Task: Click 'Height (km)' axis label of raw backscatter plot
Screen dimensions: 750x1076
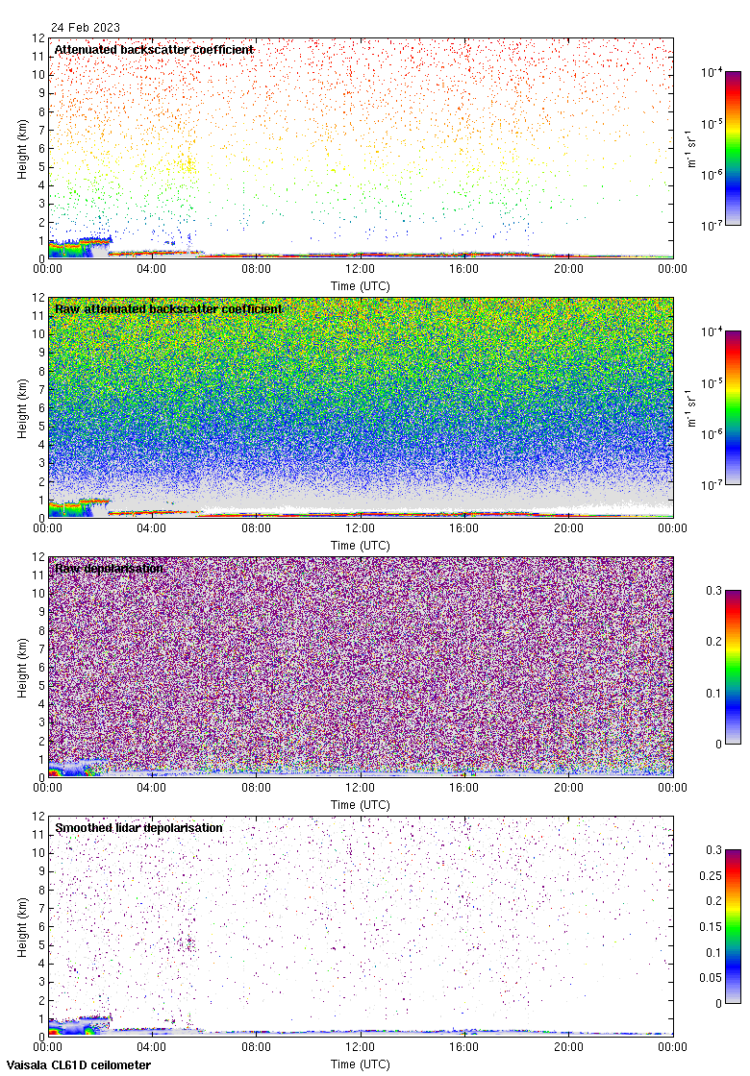Action: 23,408
